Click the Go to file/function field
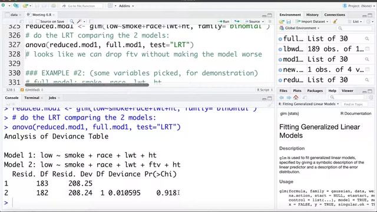 [82, 6]
